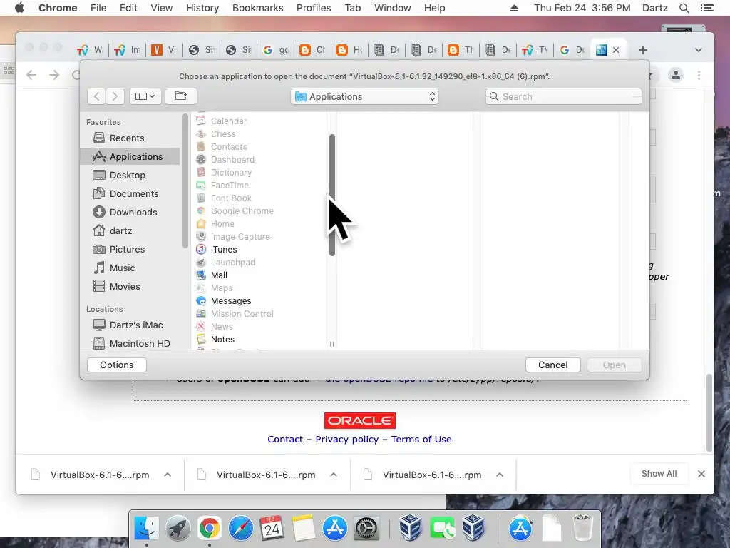The width and height of the screenshot is (730, 548).
Task: Click the Chrome page vertical scrollbar
Action: (709, 412)
